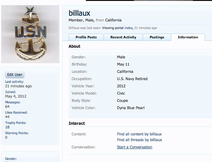This screenshot has height=162, width=212.
Task: Click the Messages count label
Action: coord(13,102)
